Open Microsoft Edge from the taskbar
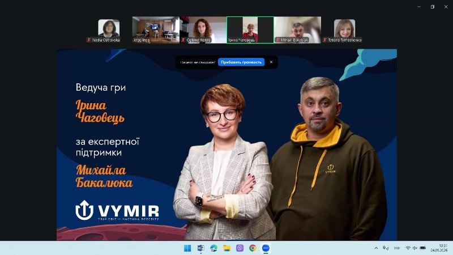Viewport: 453px width, 255px height. point(214,248)
